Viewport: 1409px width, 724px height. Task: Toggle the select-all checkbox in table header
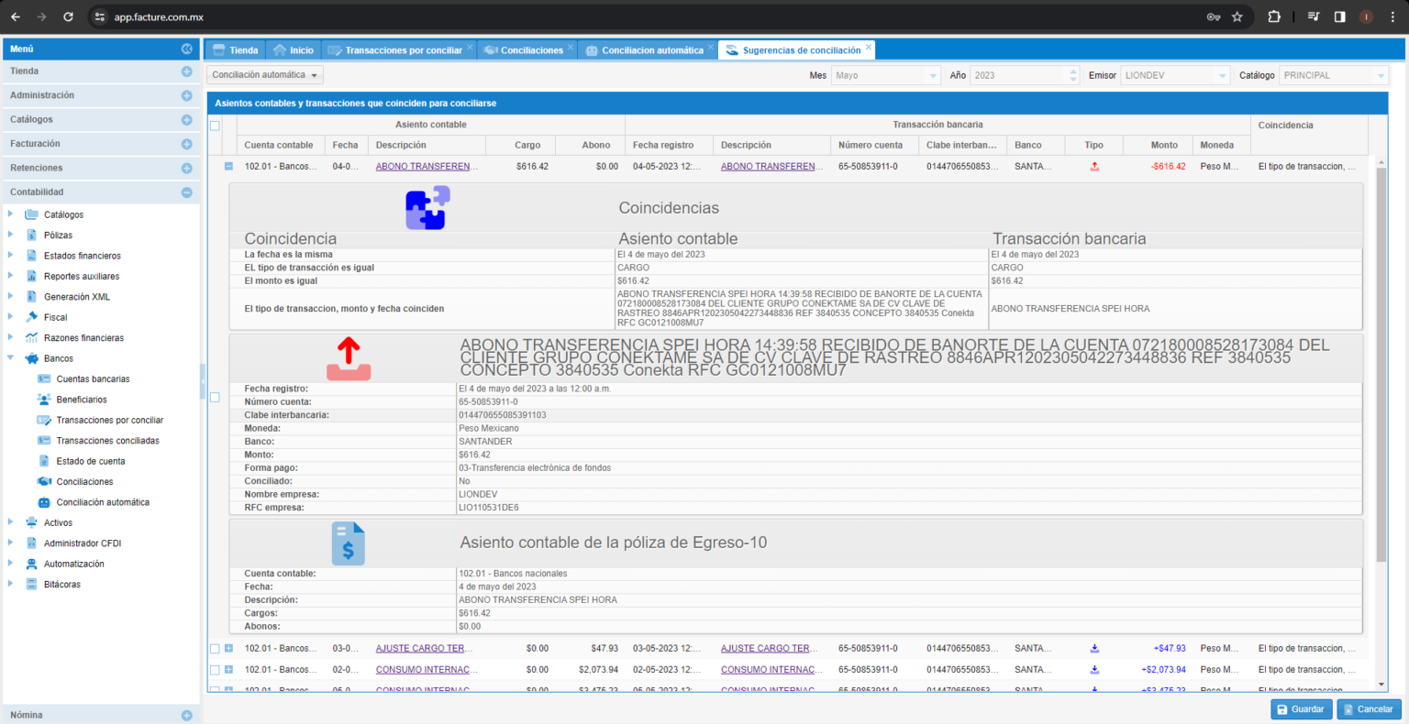coord(215,126)
